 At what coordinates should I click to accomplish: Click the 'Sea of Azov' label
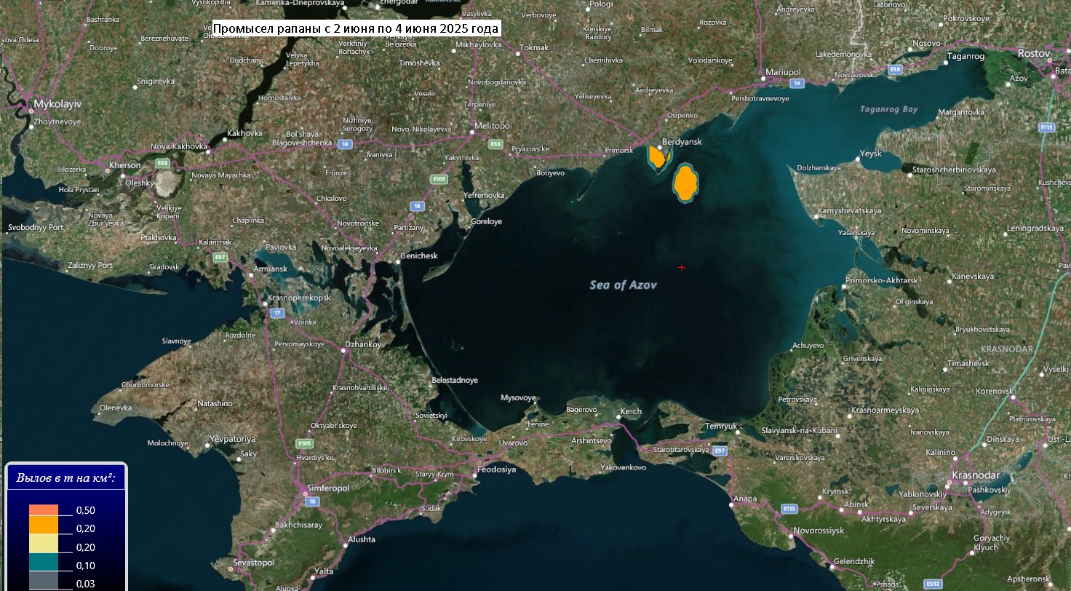623,285
